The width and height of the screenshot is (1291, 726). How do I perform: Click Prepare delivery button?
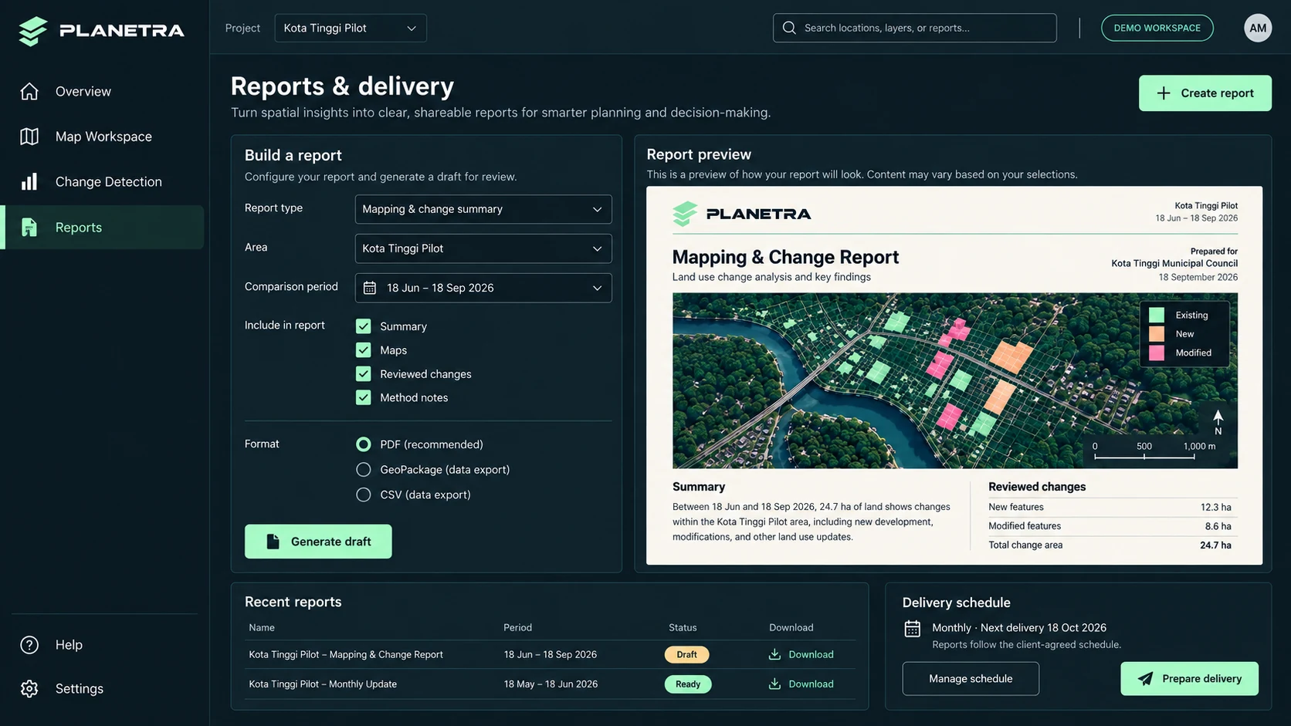(x=1189, y=679)
